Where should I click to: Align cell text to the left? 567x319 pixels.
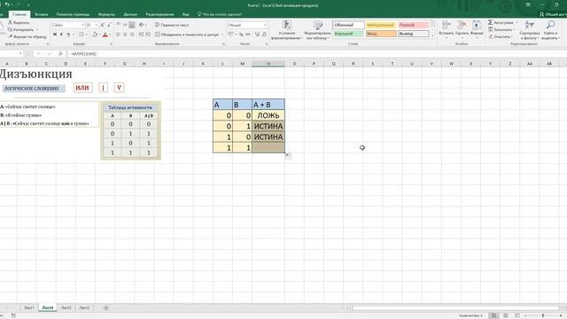pos(118,35)
